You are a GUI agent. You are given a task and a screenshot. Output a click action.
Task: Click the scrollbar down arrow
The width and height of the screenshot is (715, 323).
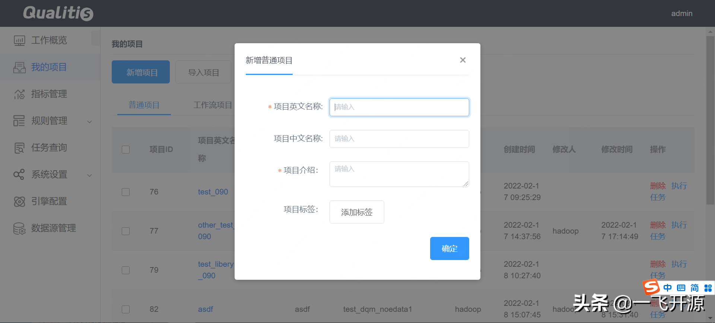pos(710,319)
